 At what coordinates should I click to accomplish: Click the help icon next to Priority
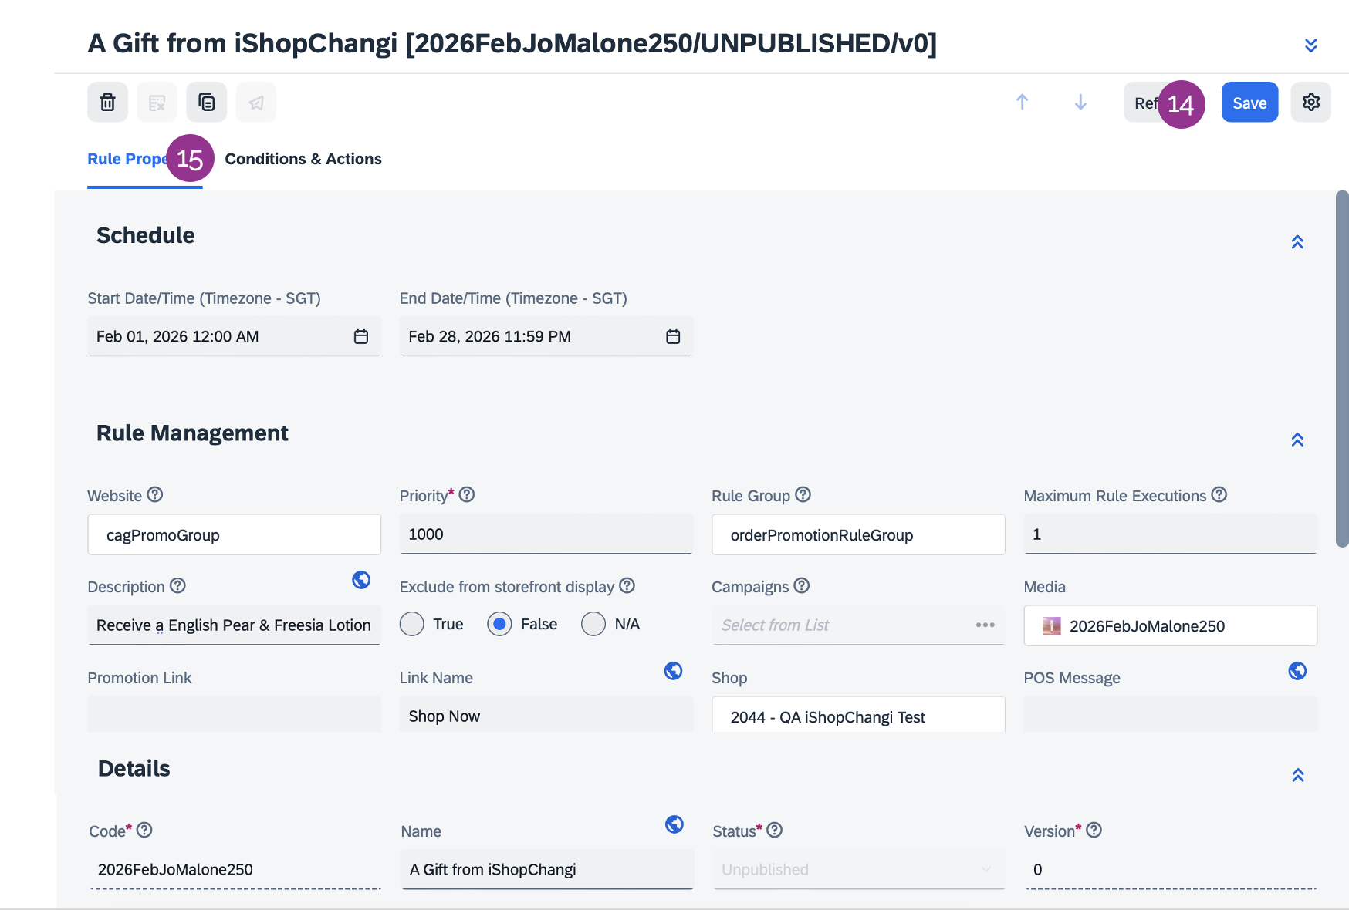tap(467, 495)
